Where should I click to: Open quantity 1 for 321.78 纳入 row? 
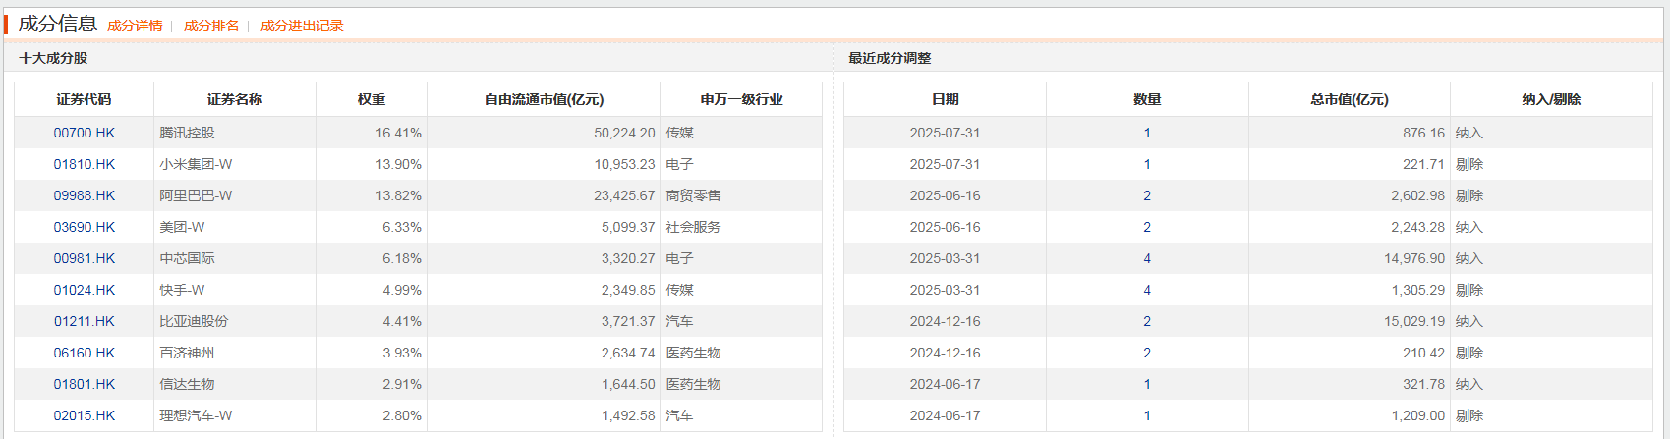tap(1147, 384)
